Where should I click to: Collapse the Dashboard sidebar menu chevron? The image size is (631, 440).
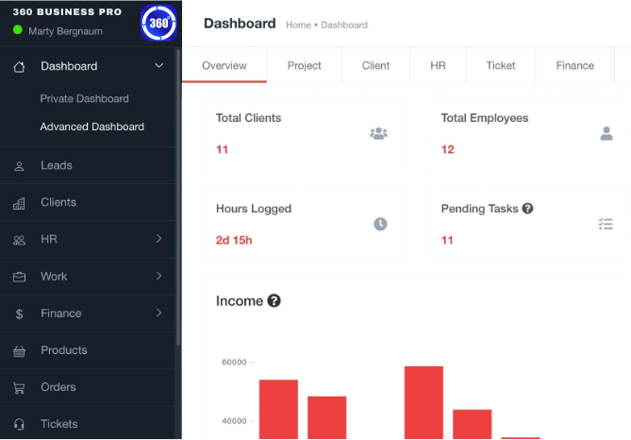[x=158, y=66]
